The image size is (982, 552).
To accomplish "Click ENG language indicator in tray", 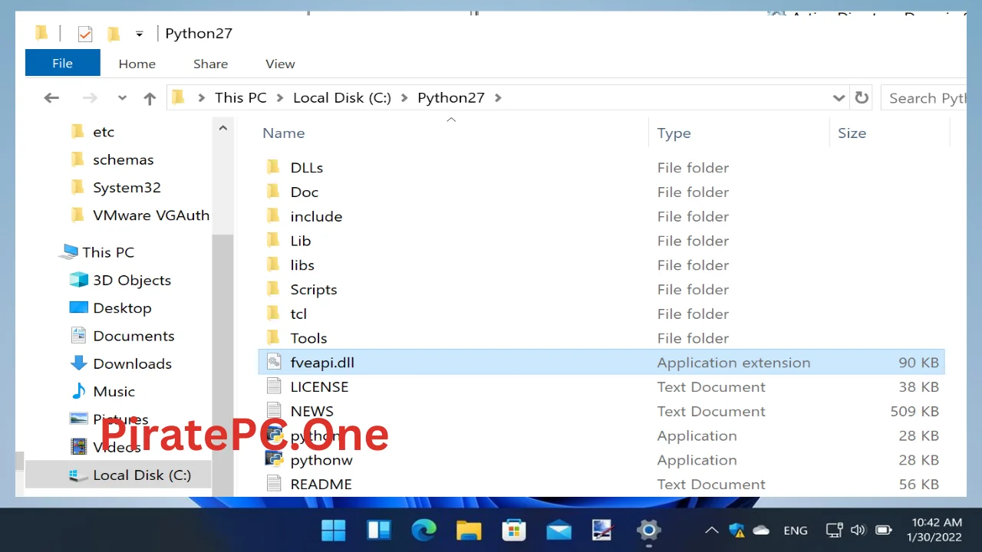I will click(796, 531).
